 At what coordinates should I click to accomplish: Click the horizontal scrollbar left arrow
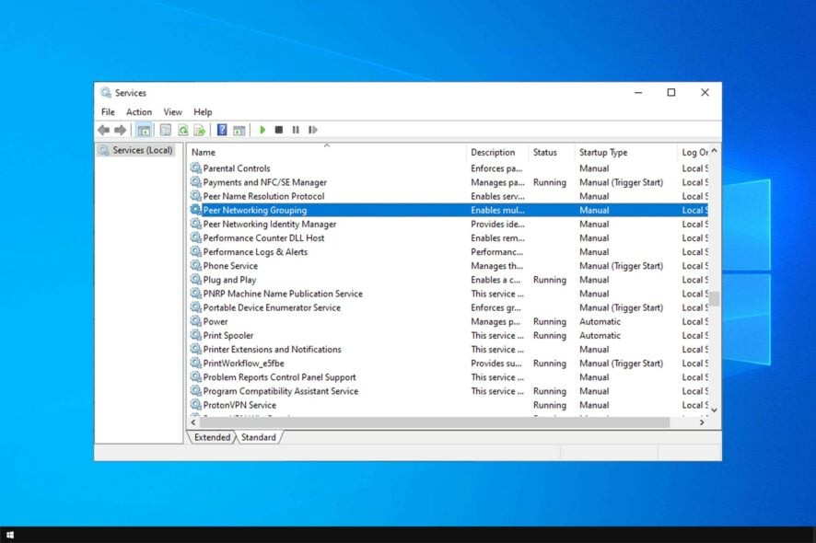pos(193,422)
